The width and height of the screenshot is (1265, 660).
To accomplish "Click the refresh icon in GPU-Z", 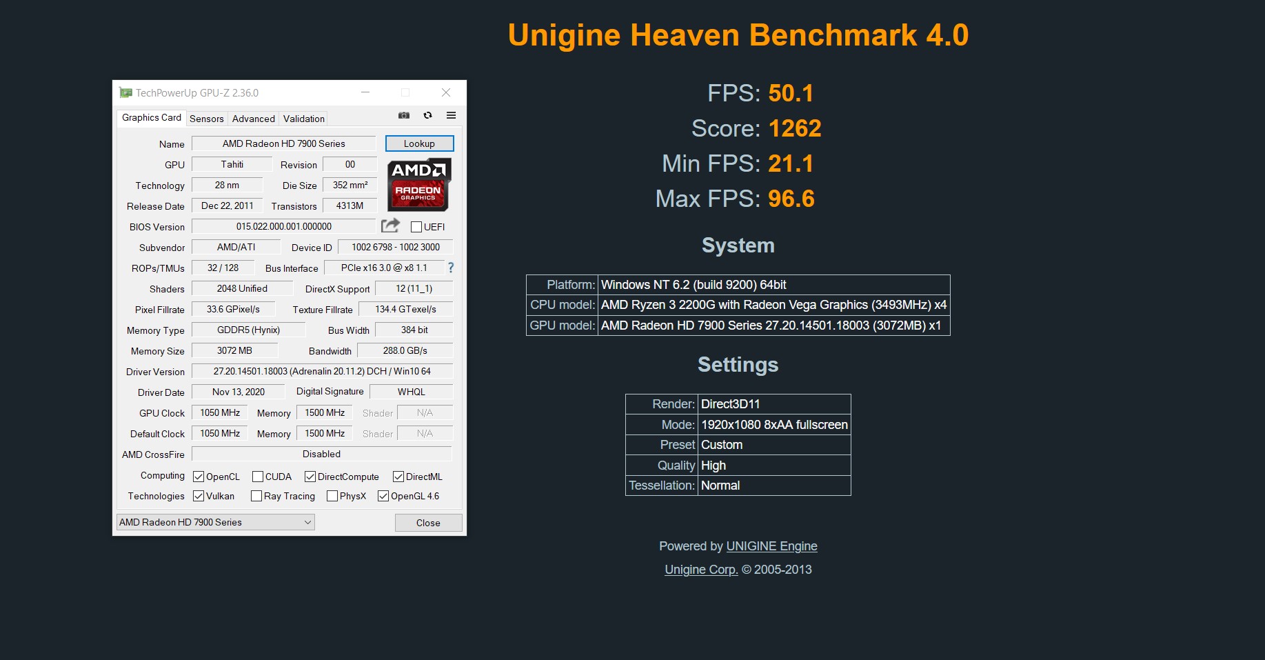I will click(428, 115).
